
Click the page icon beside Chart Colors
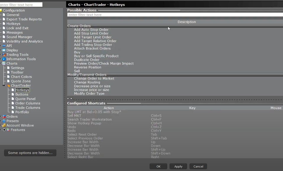[x=8, y=77]
